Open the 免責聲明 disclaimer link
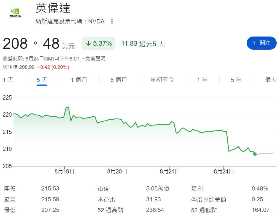The width and height of the screenshot is (280, 215). click(x=95, y=59)
